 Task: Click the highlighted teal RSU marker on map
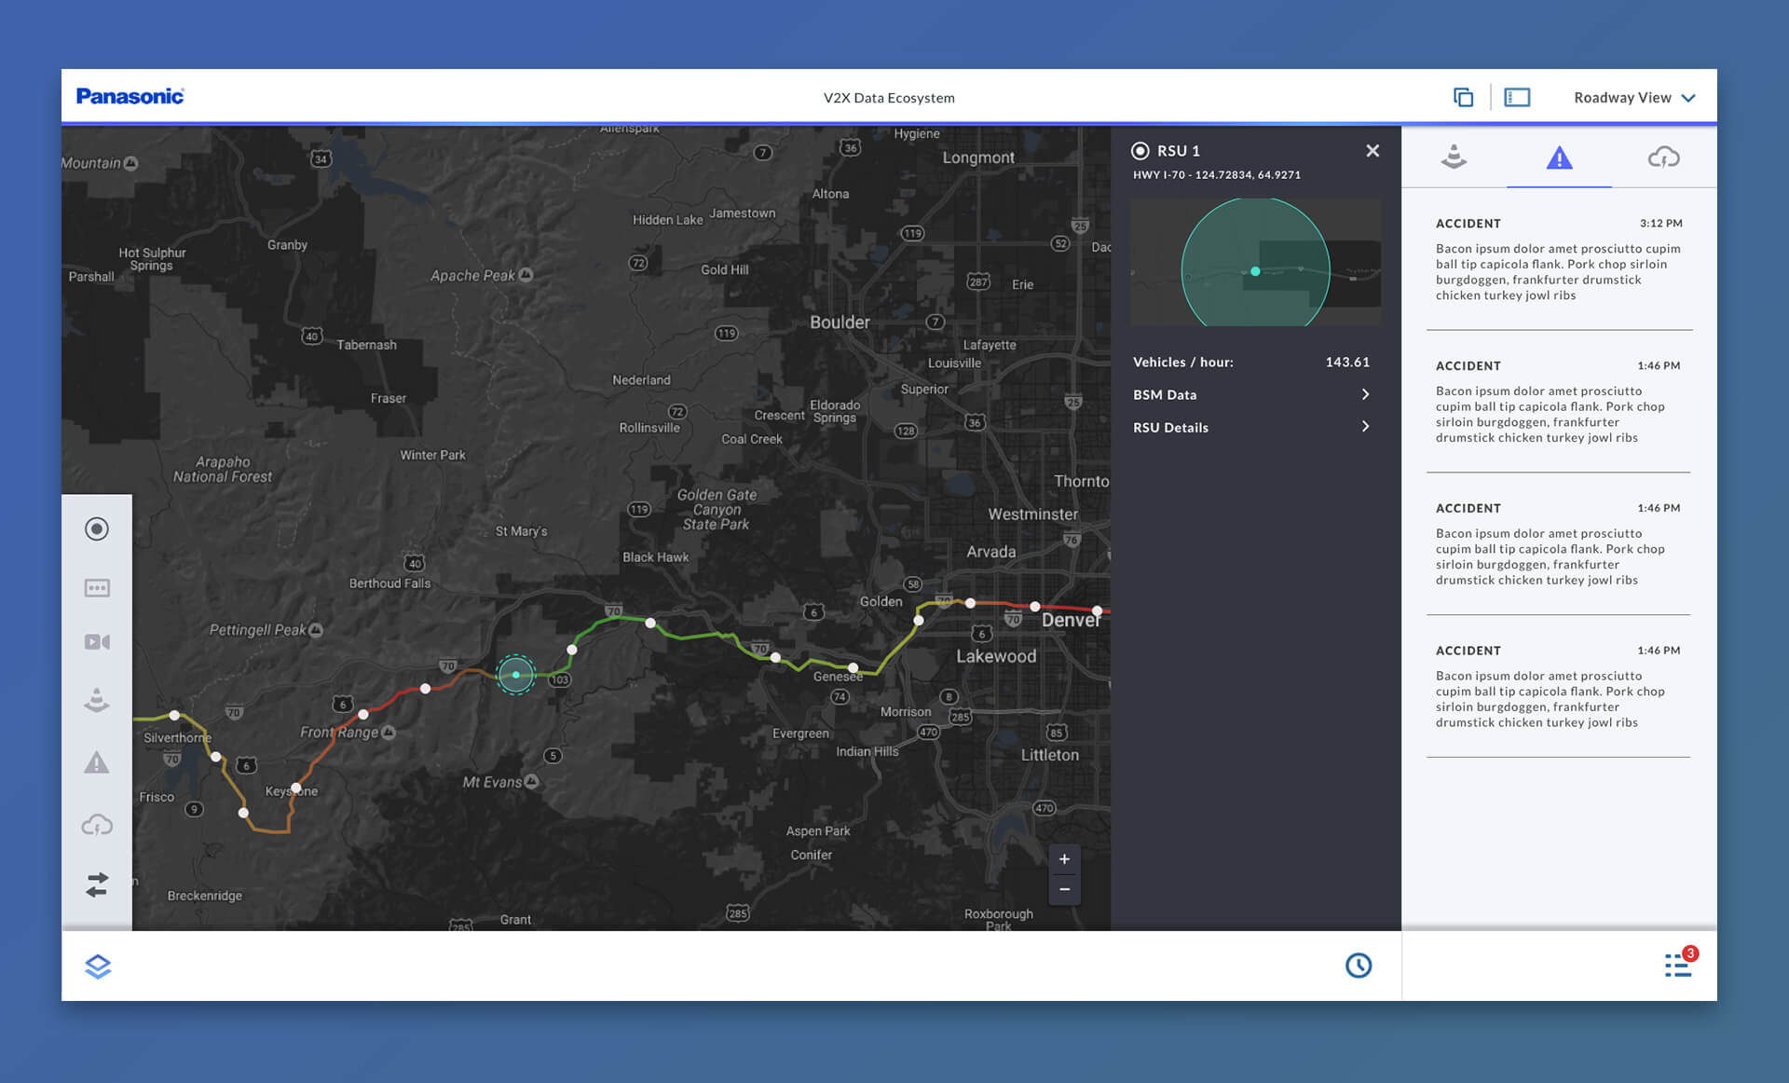tap(515, 675)
